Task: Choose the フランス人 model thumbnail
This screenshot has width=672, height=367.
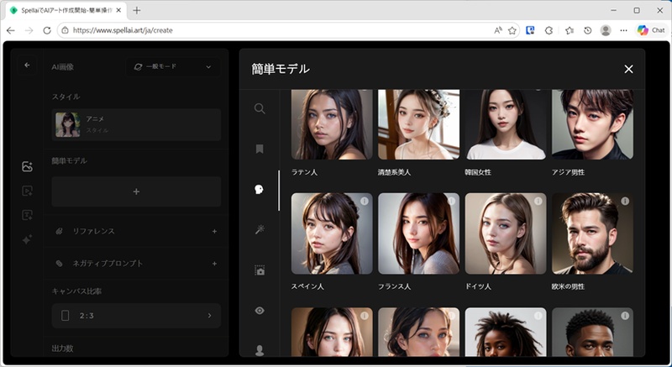Action: (418, 233)
